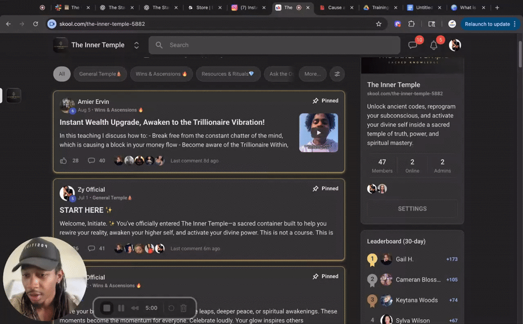Click the Inner Temple community logo
This screenshot has height=324, width=523.
(x=61, y=45)
